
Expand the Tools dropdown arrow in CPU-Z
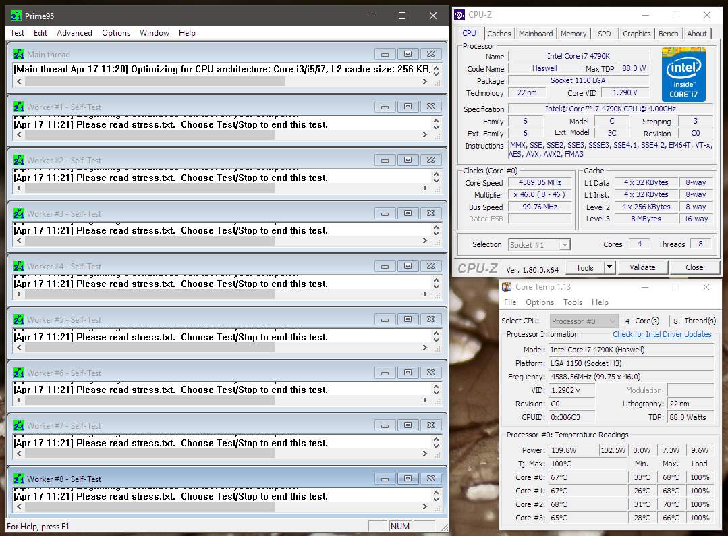click(x=610, y=267)
